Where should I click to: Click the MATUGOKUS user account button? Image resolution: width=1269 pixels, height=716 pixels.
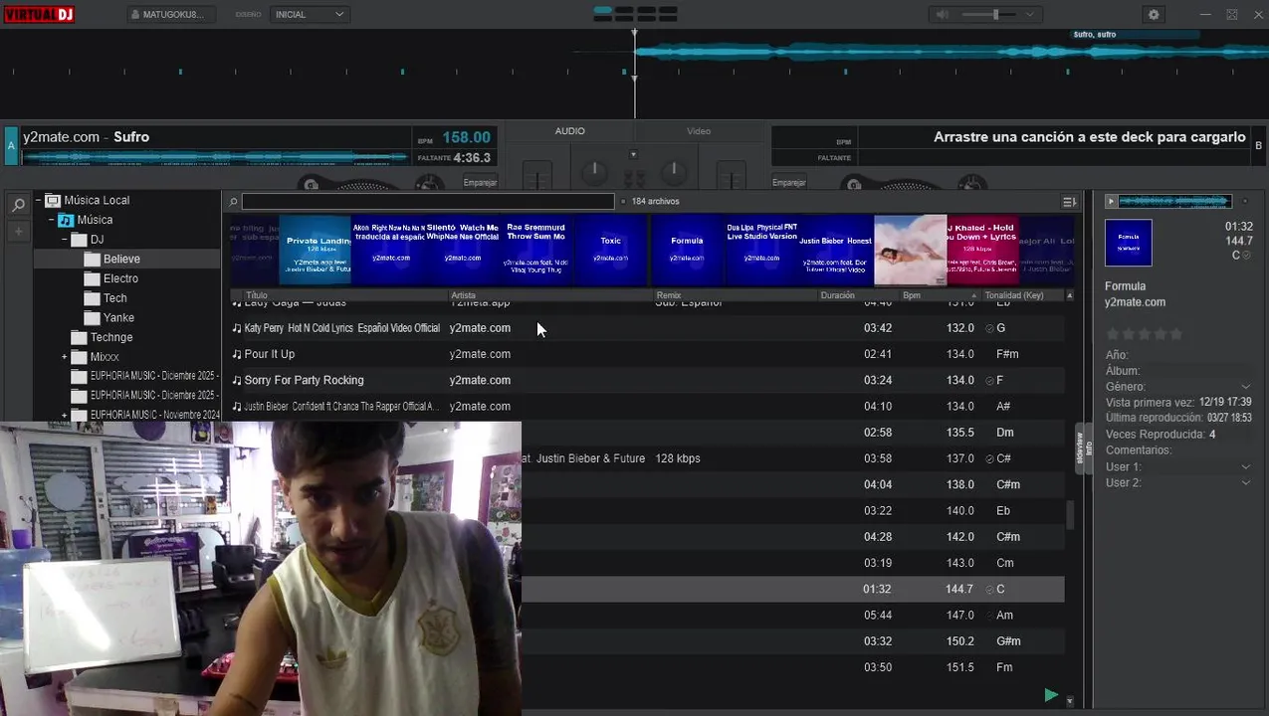[x=171, y=14]
